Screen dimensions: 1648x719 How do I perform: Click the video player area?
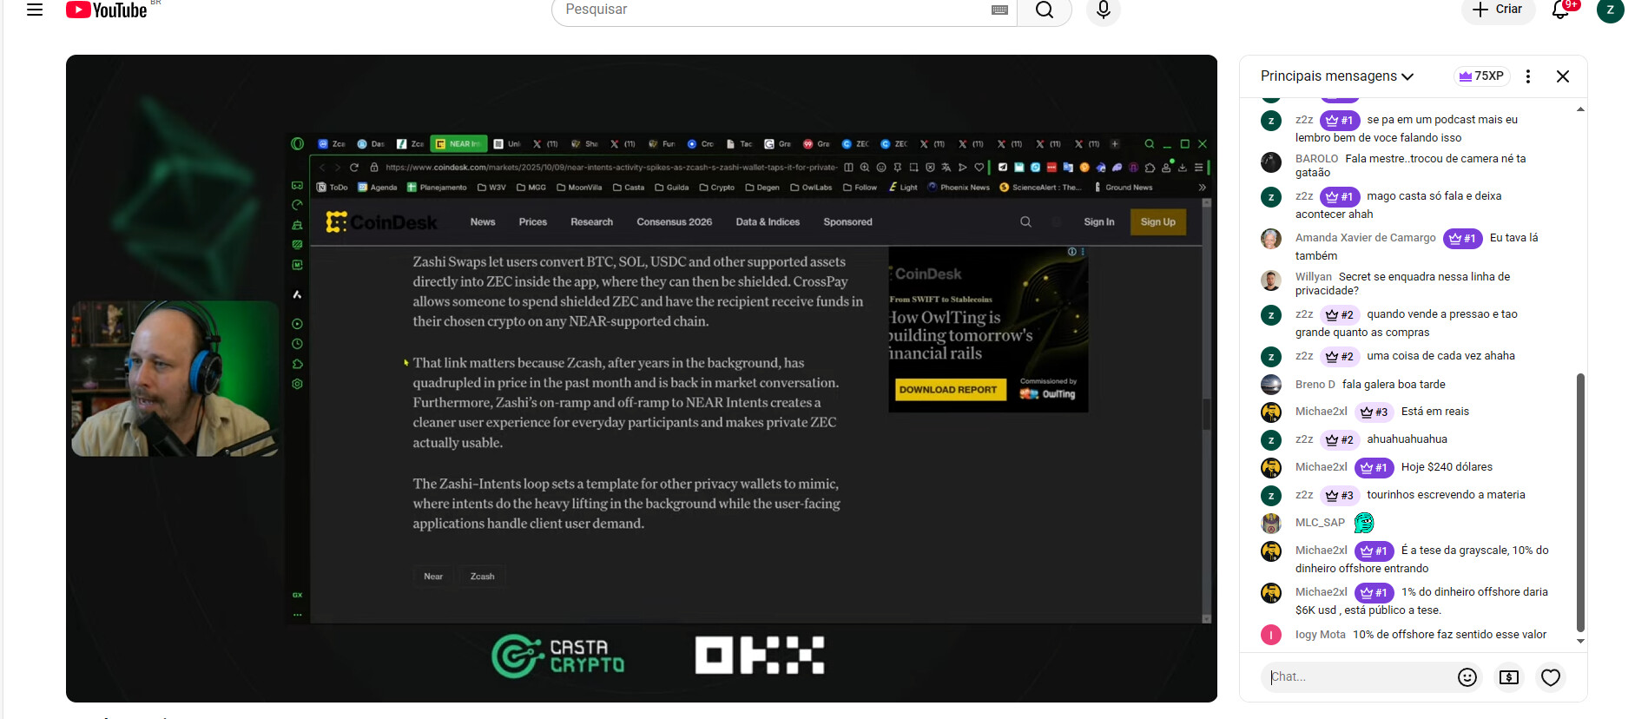click(x=642, y=379)
